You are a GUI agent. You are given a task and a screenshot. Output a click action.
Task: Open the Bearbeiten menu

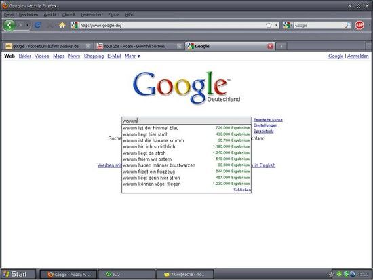coord(28,14)
